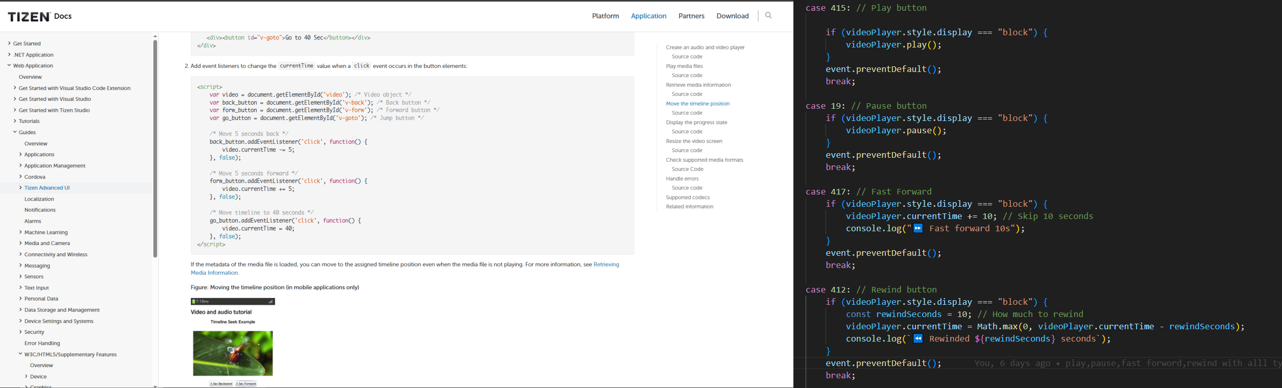This screenshot has width=1282, height=388.
Task: Open Get Started with Visual Studio page
Action: [55, 99]
